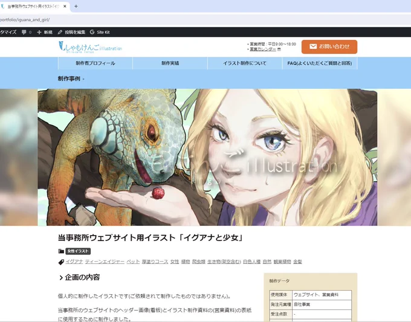The image size is (411, 322).
Task: Click the 制作事例 breadcrumb link
Action: pos(69,79)
